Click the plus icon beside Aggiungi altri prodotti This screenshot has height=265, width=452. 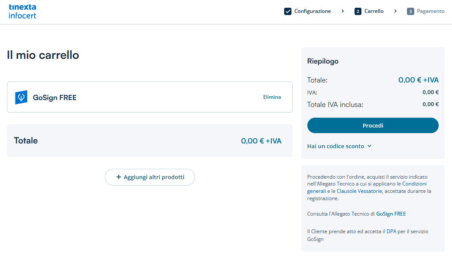coord(119,177)
